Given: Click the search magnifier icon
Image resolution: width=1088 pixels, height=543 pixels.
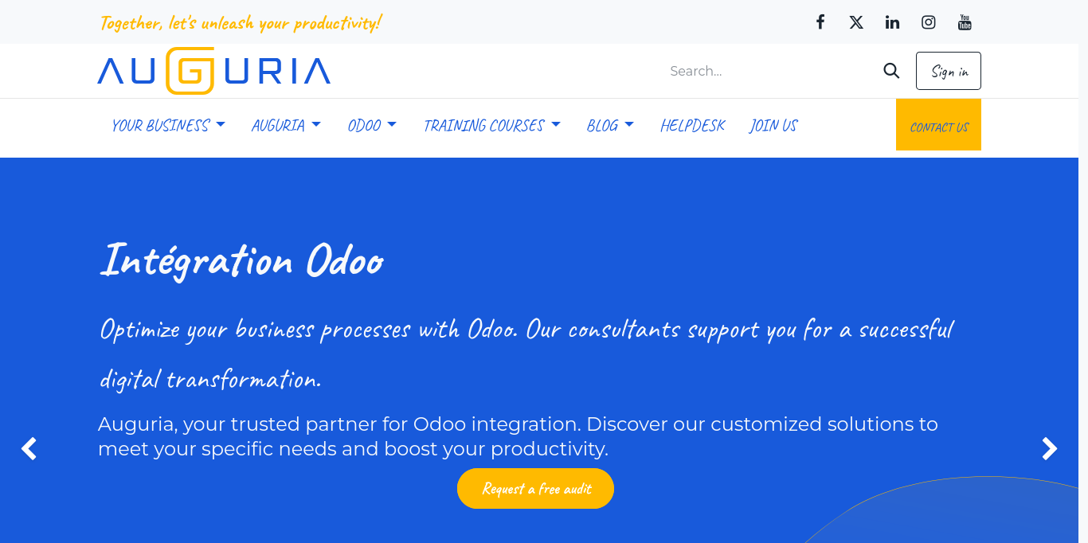Looking at the screenshot, I should pyautogui.click(x=891, y=70).
